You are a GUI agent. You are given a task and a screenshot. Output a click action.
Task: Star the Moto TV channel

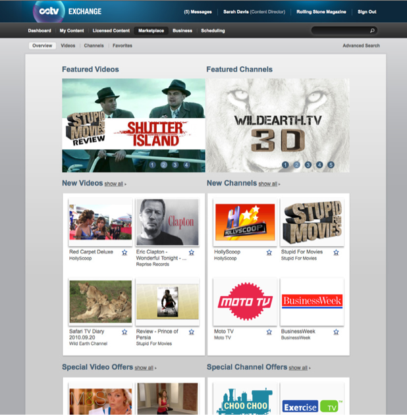(x=269, y=332)
